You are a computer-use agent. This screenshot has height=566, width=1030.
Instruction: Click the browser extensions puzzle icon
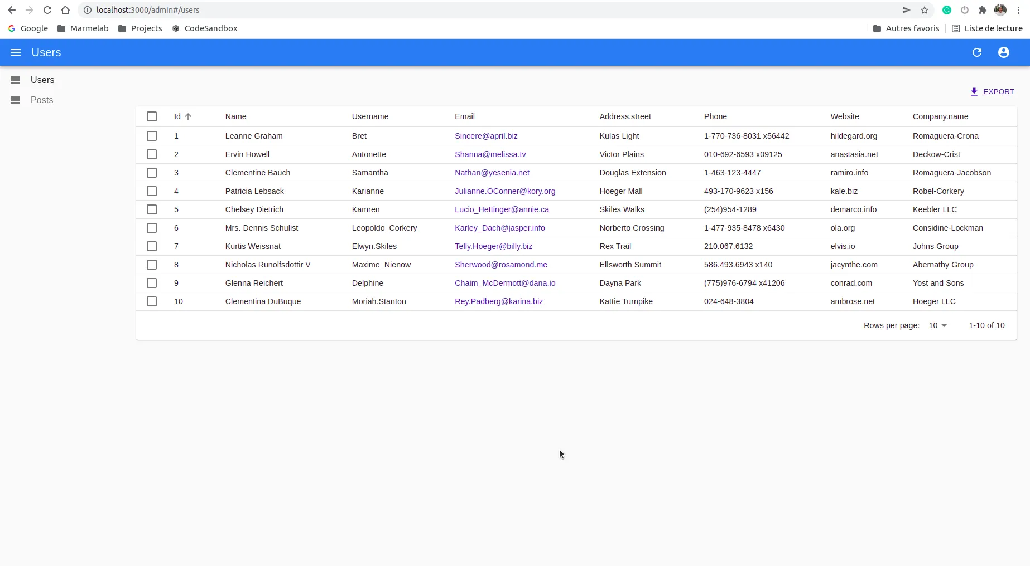[983, 10]
